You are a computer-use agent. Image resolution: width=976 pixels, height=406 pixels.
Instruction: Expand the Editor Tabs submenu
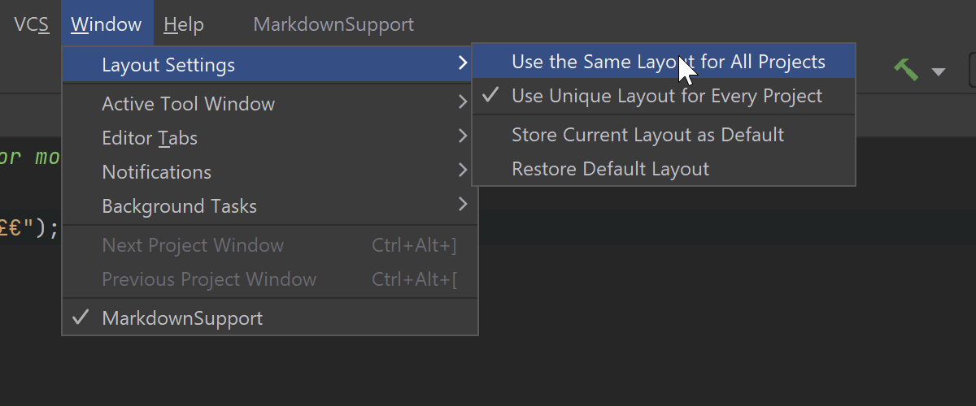(150, 138)
